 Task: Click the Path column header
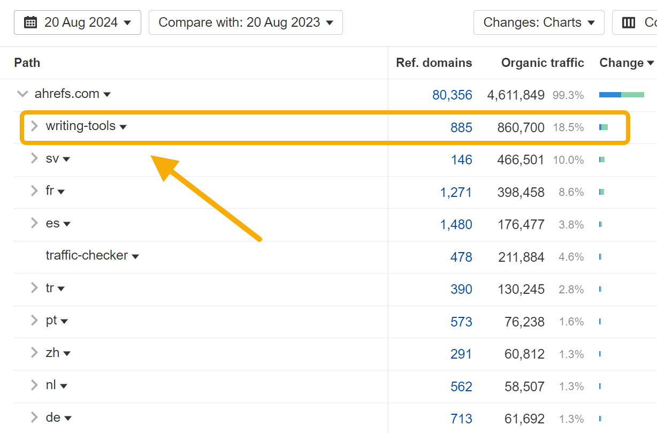(27, 63)
